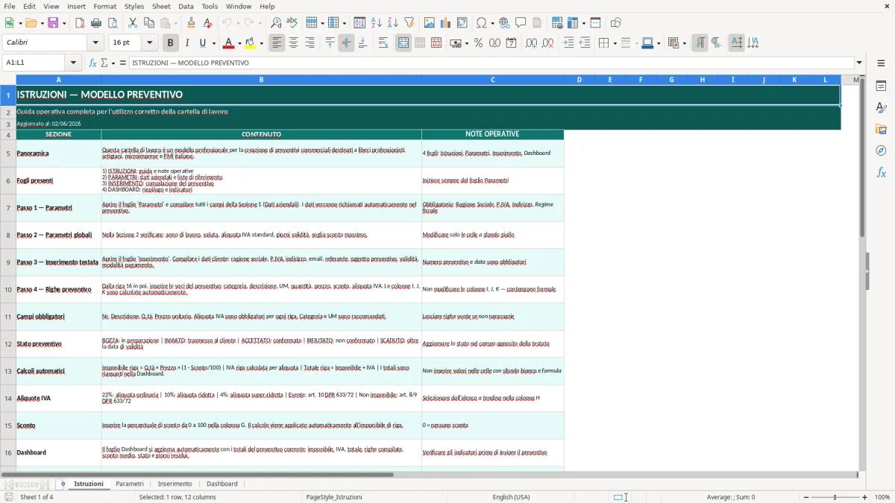Clone formatting with paintbrush icon
The height and width of the screenshot is (503, 895).
tap(192, 23)
